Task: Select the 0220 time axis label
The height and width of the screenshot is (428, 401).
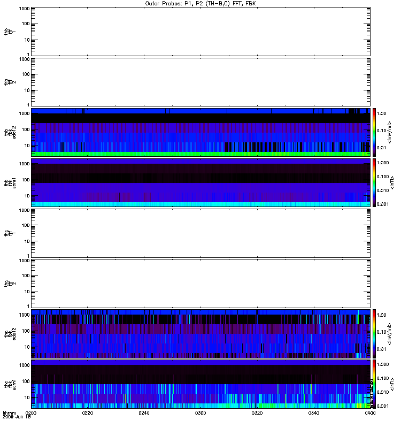Action: point(87,412)
